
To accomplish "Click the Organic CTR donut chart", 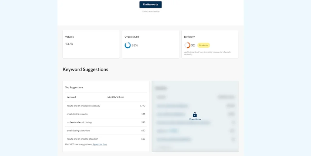I will point(128,45).
